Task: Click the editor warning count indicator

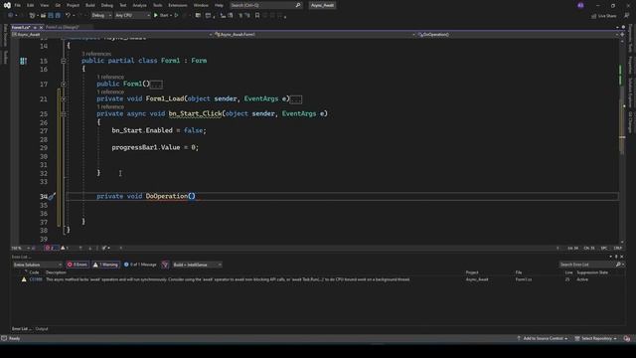Action: [x=65, y=248]
